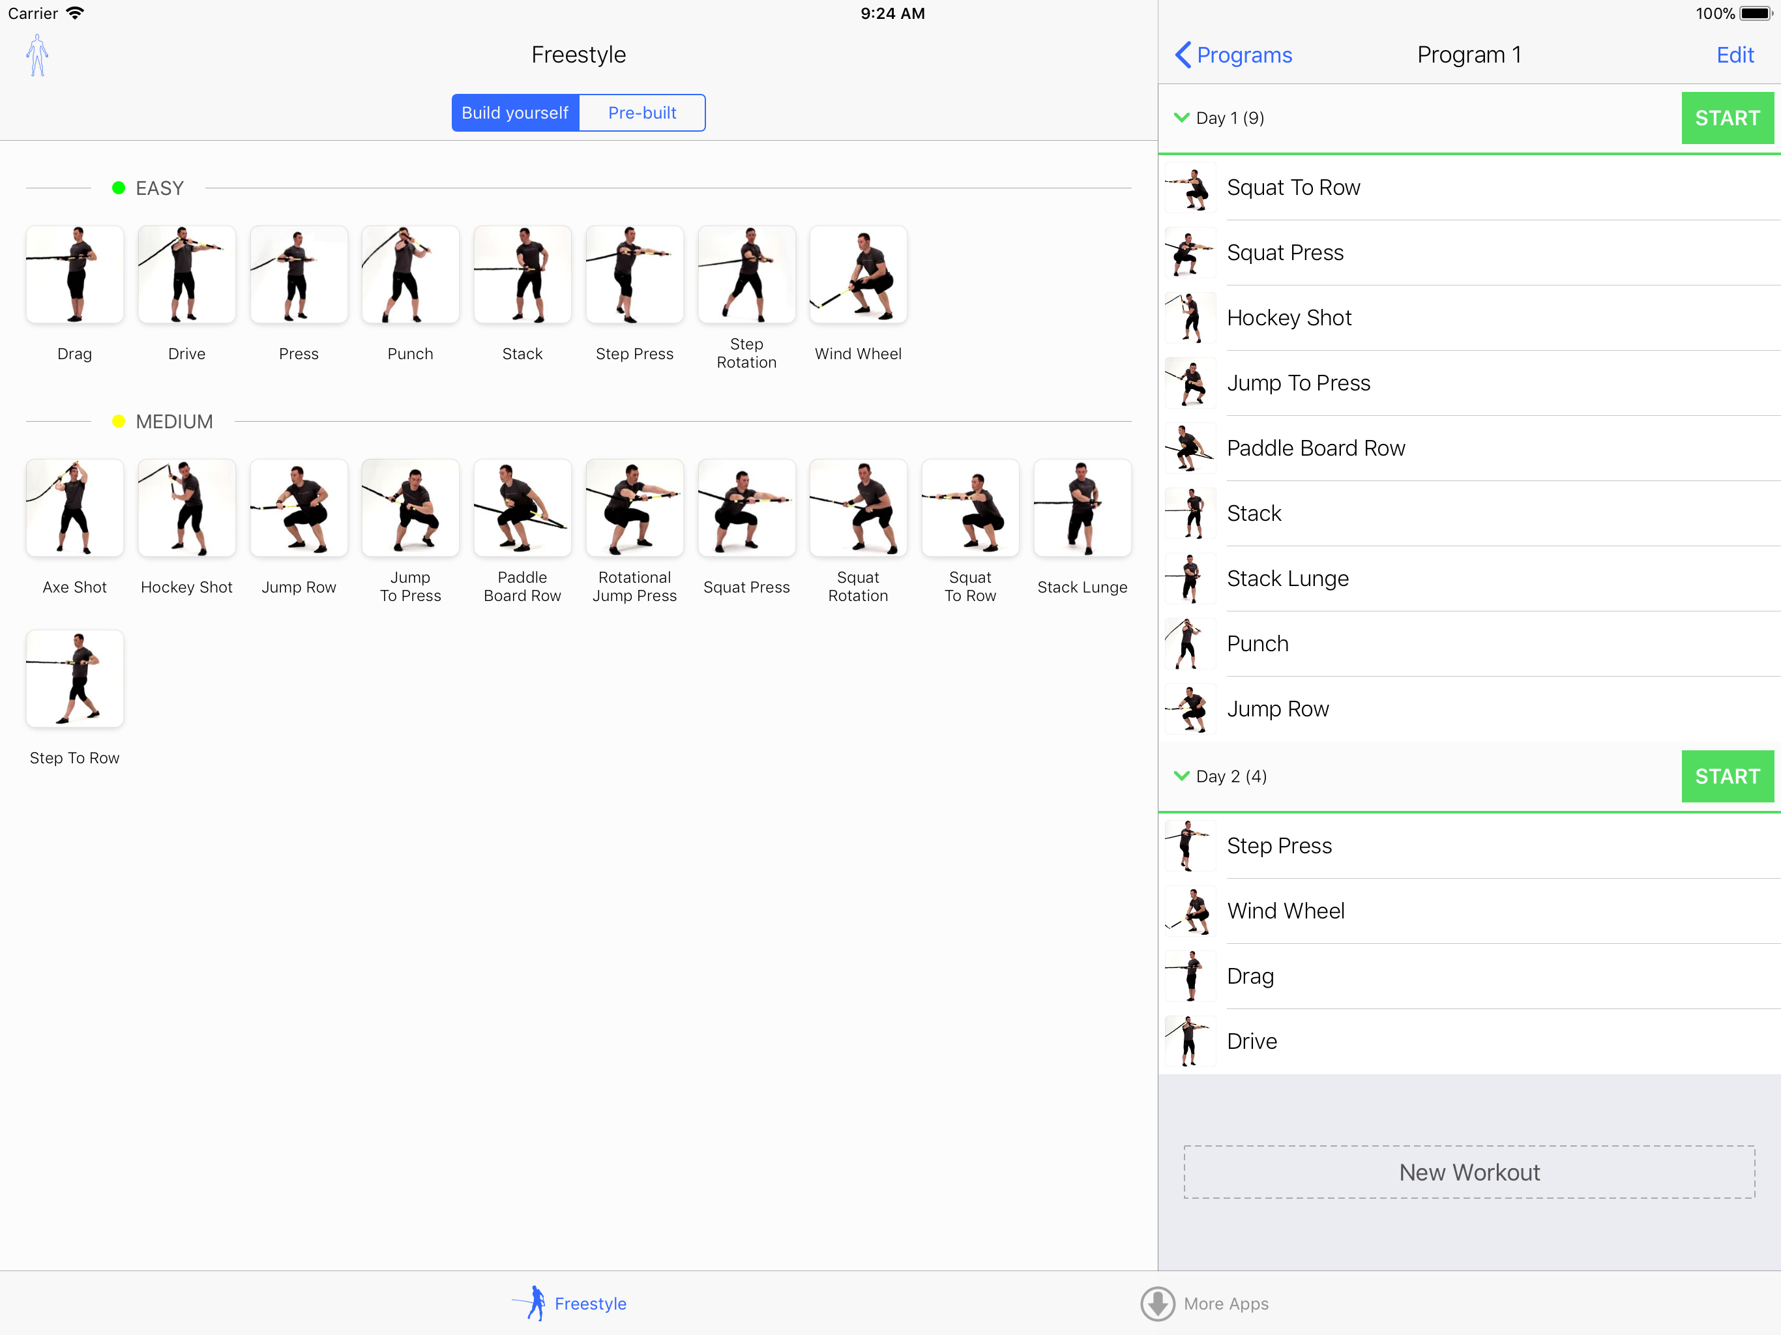Open More Apps download icon
This screenshot has width=1781, height=1335.
tap(1157, 1303)
